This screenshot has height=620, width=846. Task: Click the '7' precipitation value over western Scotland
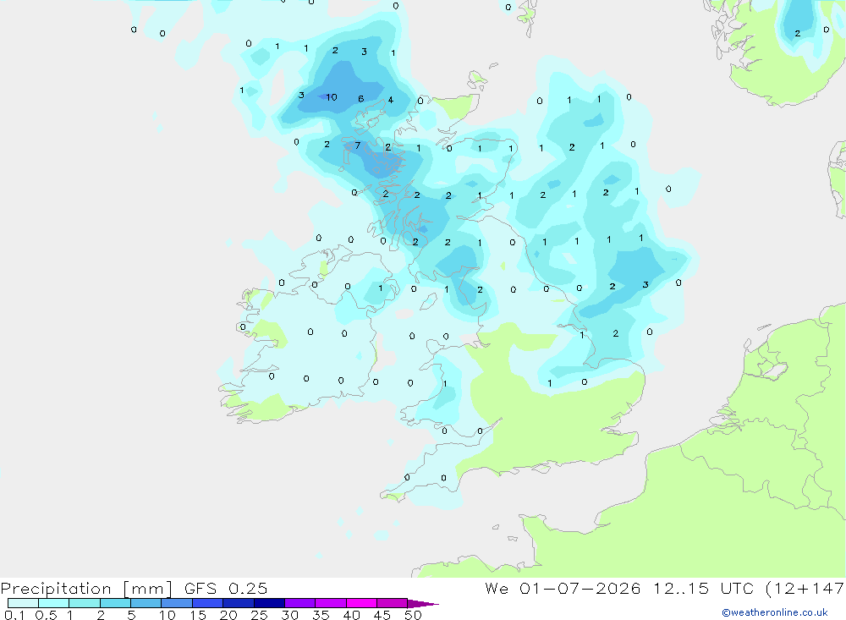tap(357, 145)
